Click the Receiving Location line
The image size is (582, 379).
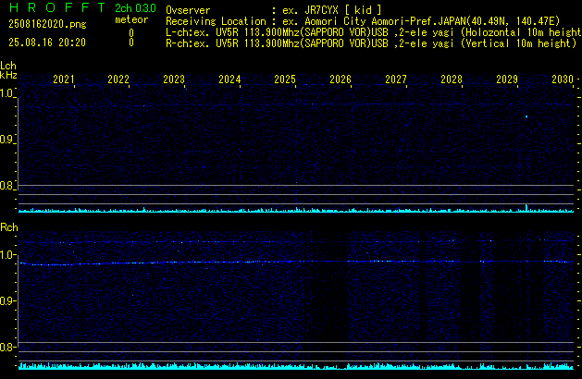tap(363, 21)
